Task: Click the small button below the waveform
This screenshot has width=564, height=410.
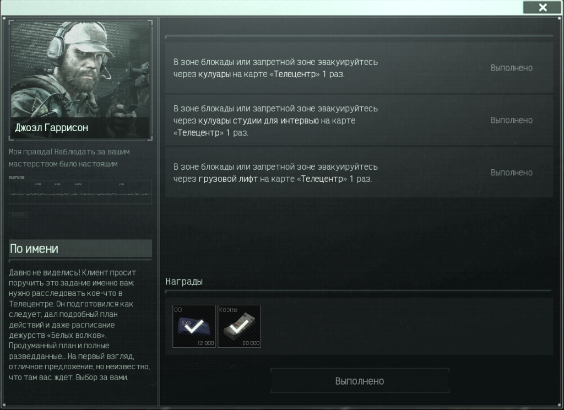Action: pos(19,214)
